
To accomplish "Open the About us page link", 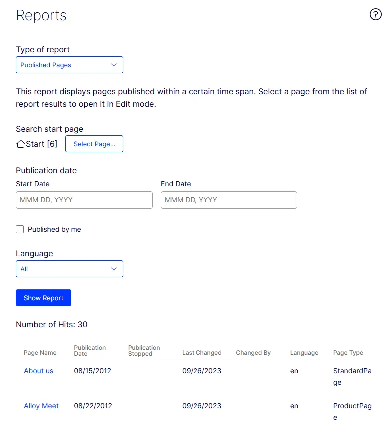I will click(38, 371).
